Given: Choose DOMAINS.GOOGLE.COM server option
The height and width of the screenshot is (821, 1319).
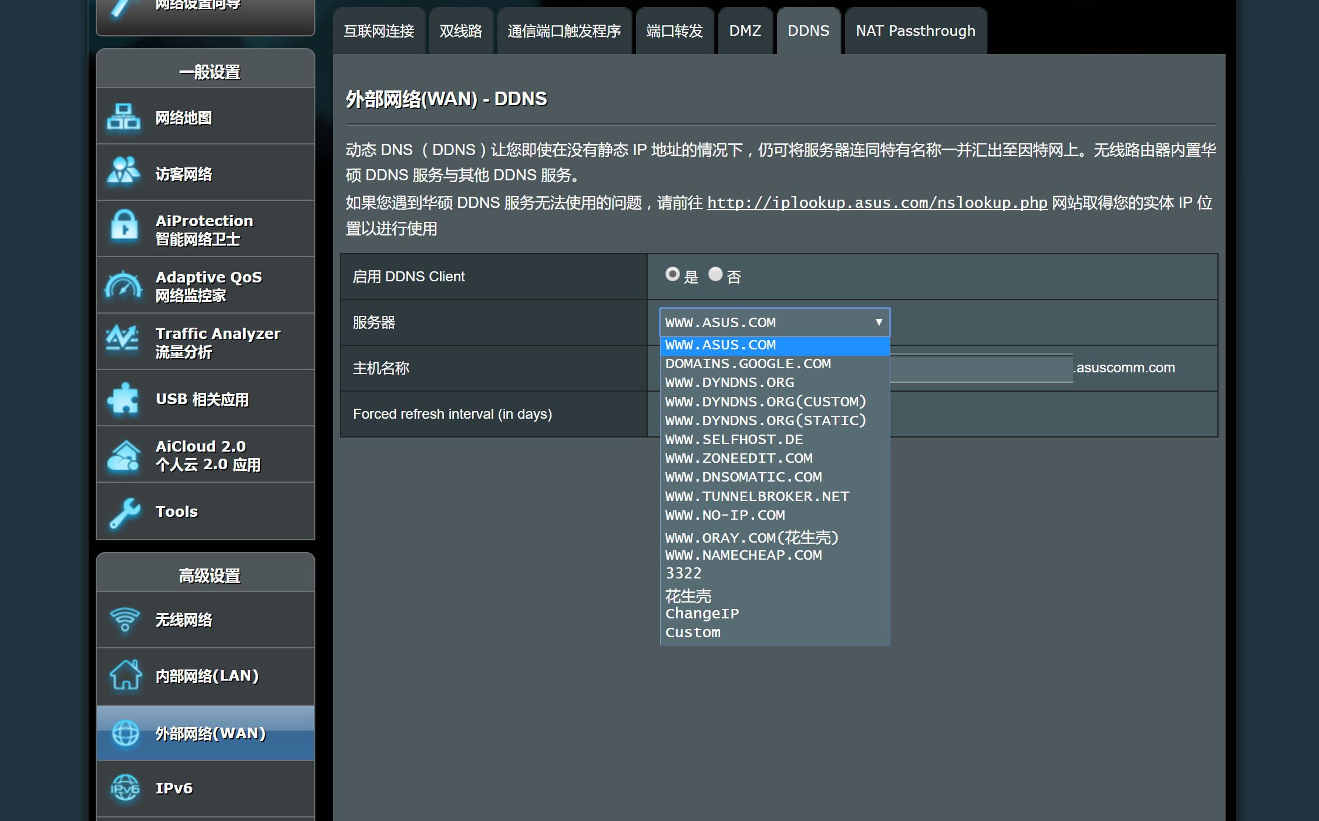Looking at the screenshot, I should tap(748, 364).
